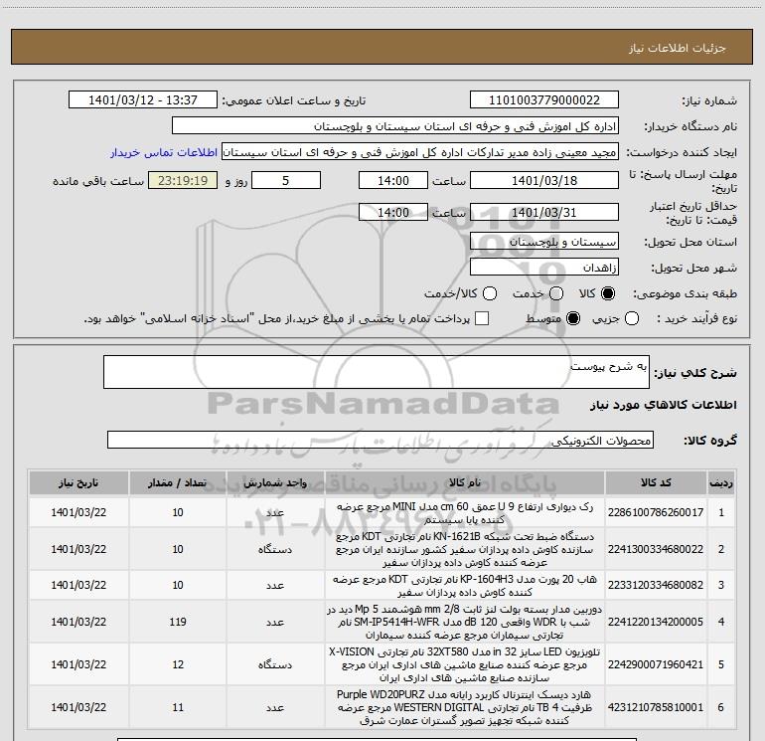
Task: Click the نام کالا column header
Action: (x=465, y=483)
